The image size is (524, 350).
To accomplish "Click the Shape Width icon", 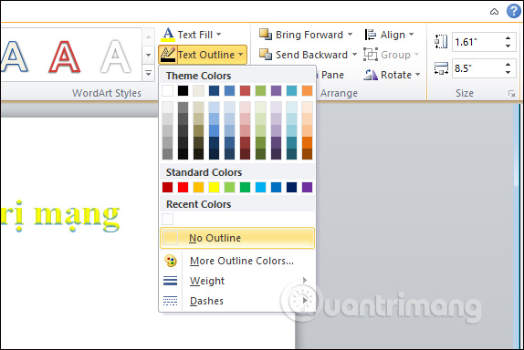I will tap(441, 68).
